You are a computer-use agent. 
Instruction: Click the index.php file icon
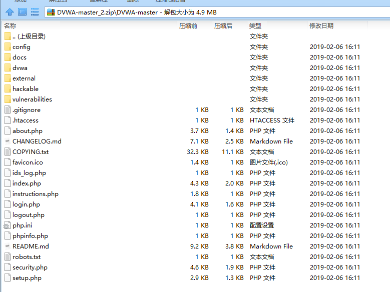[8, 183]
